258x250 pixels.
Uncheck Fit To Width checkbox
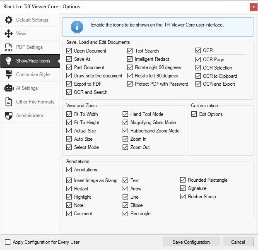point(69,114)
